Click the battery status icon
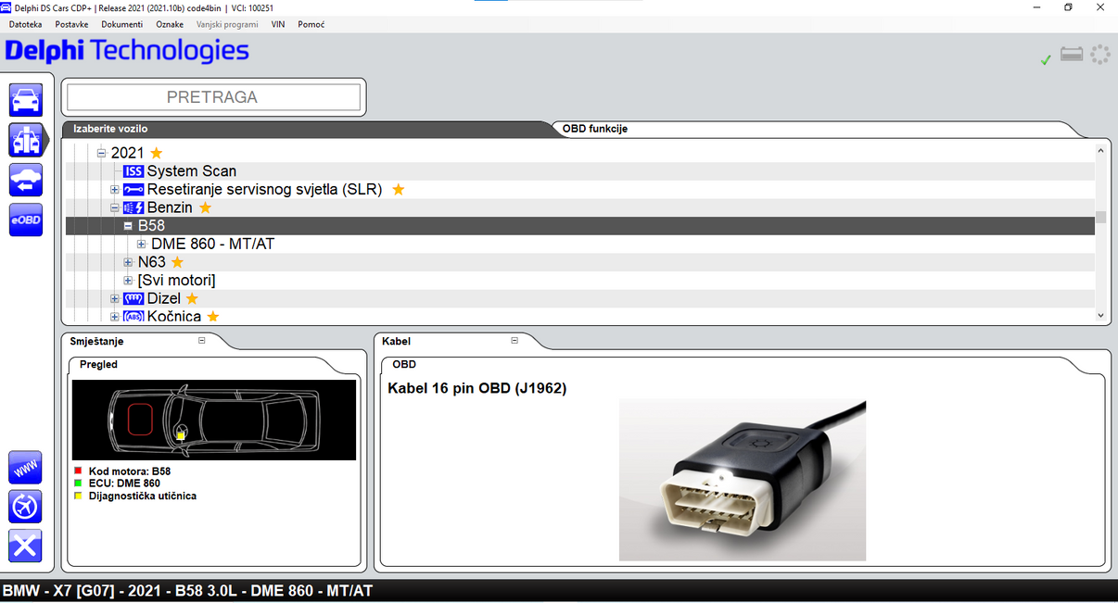This screenshot has height=603, width=1118. click(1072, 56)
